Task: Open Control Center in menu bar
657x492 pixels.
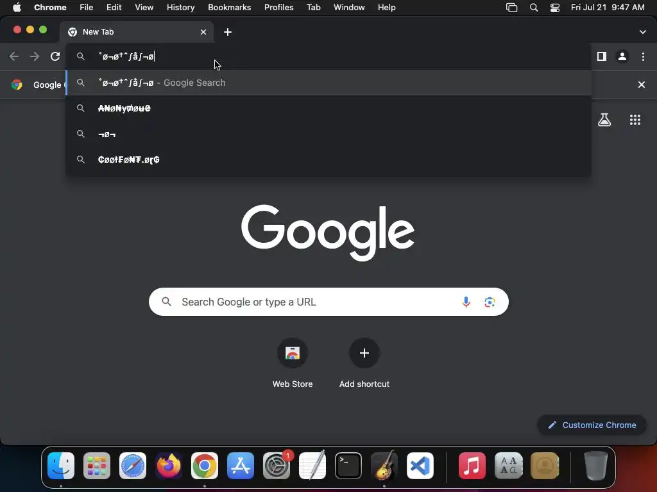Action: 555,8
